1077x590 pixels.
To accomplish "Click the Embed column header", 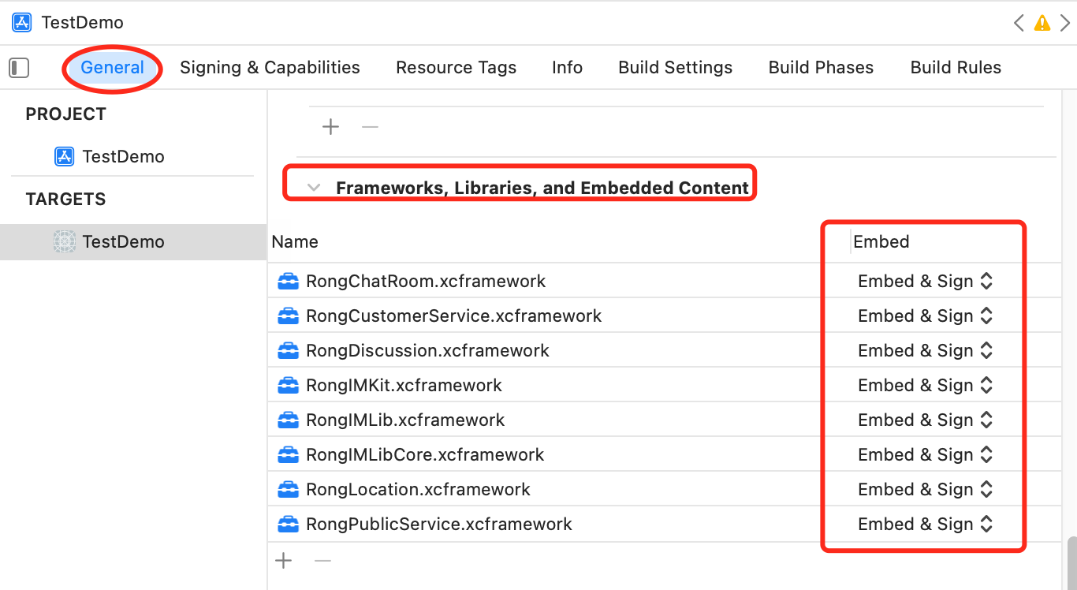I will tap(881, 242).
